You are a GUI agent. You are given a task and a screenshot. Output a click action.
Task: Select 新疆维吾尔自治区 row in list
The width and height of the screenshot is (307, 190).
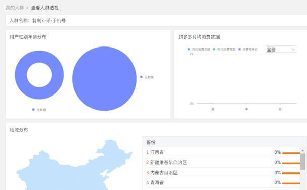click(x=223, y=162)
